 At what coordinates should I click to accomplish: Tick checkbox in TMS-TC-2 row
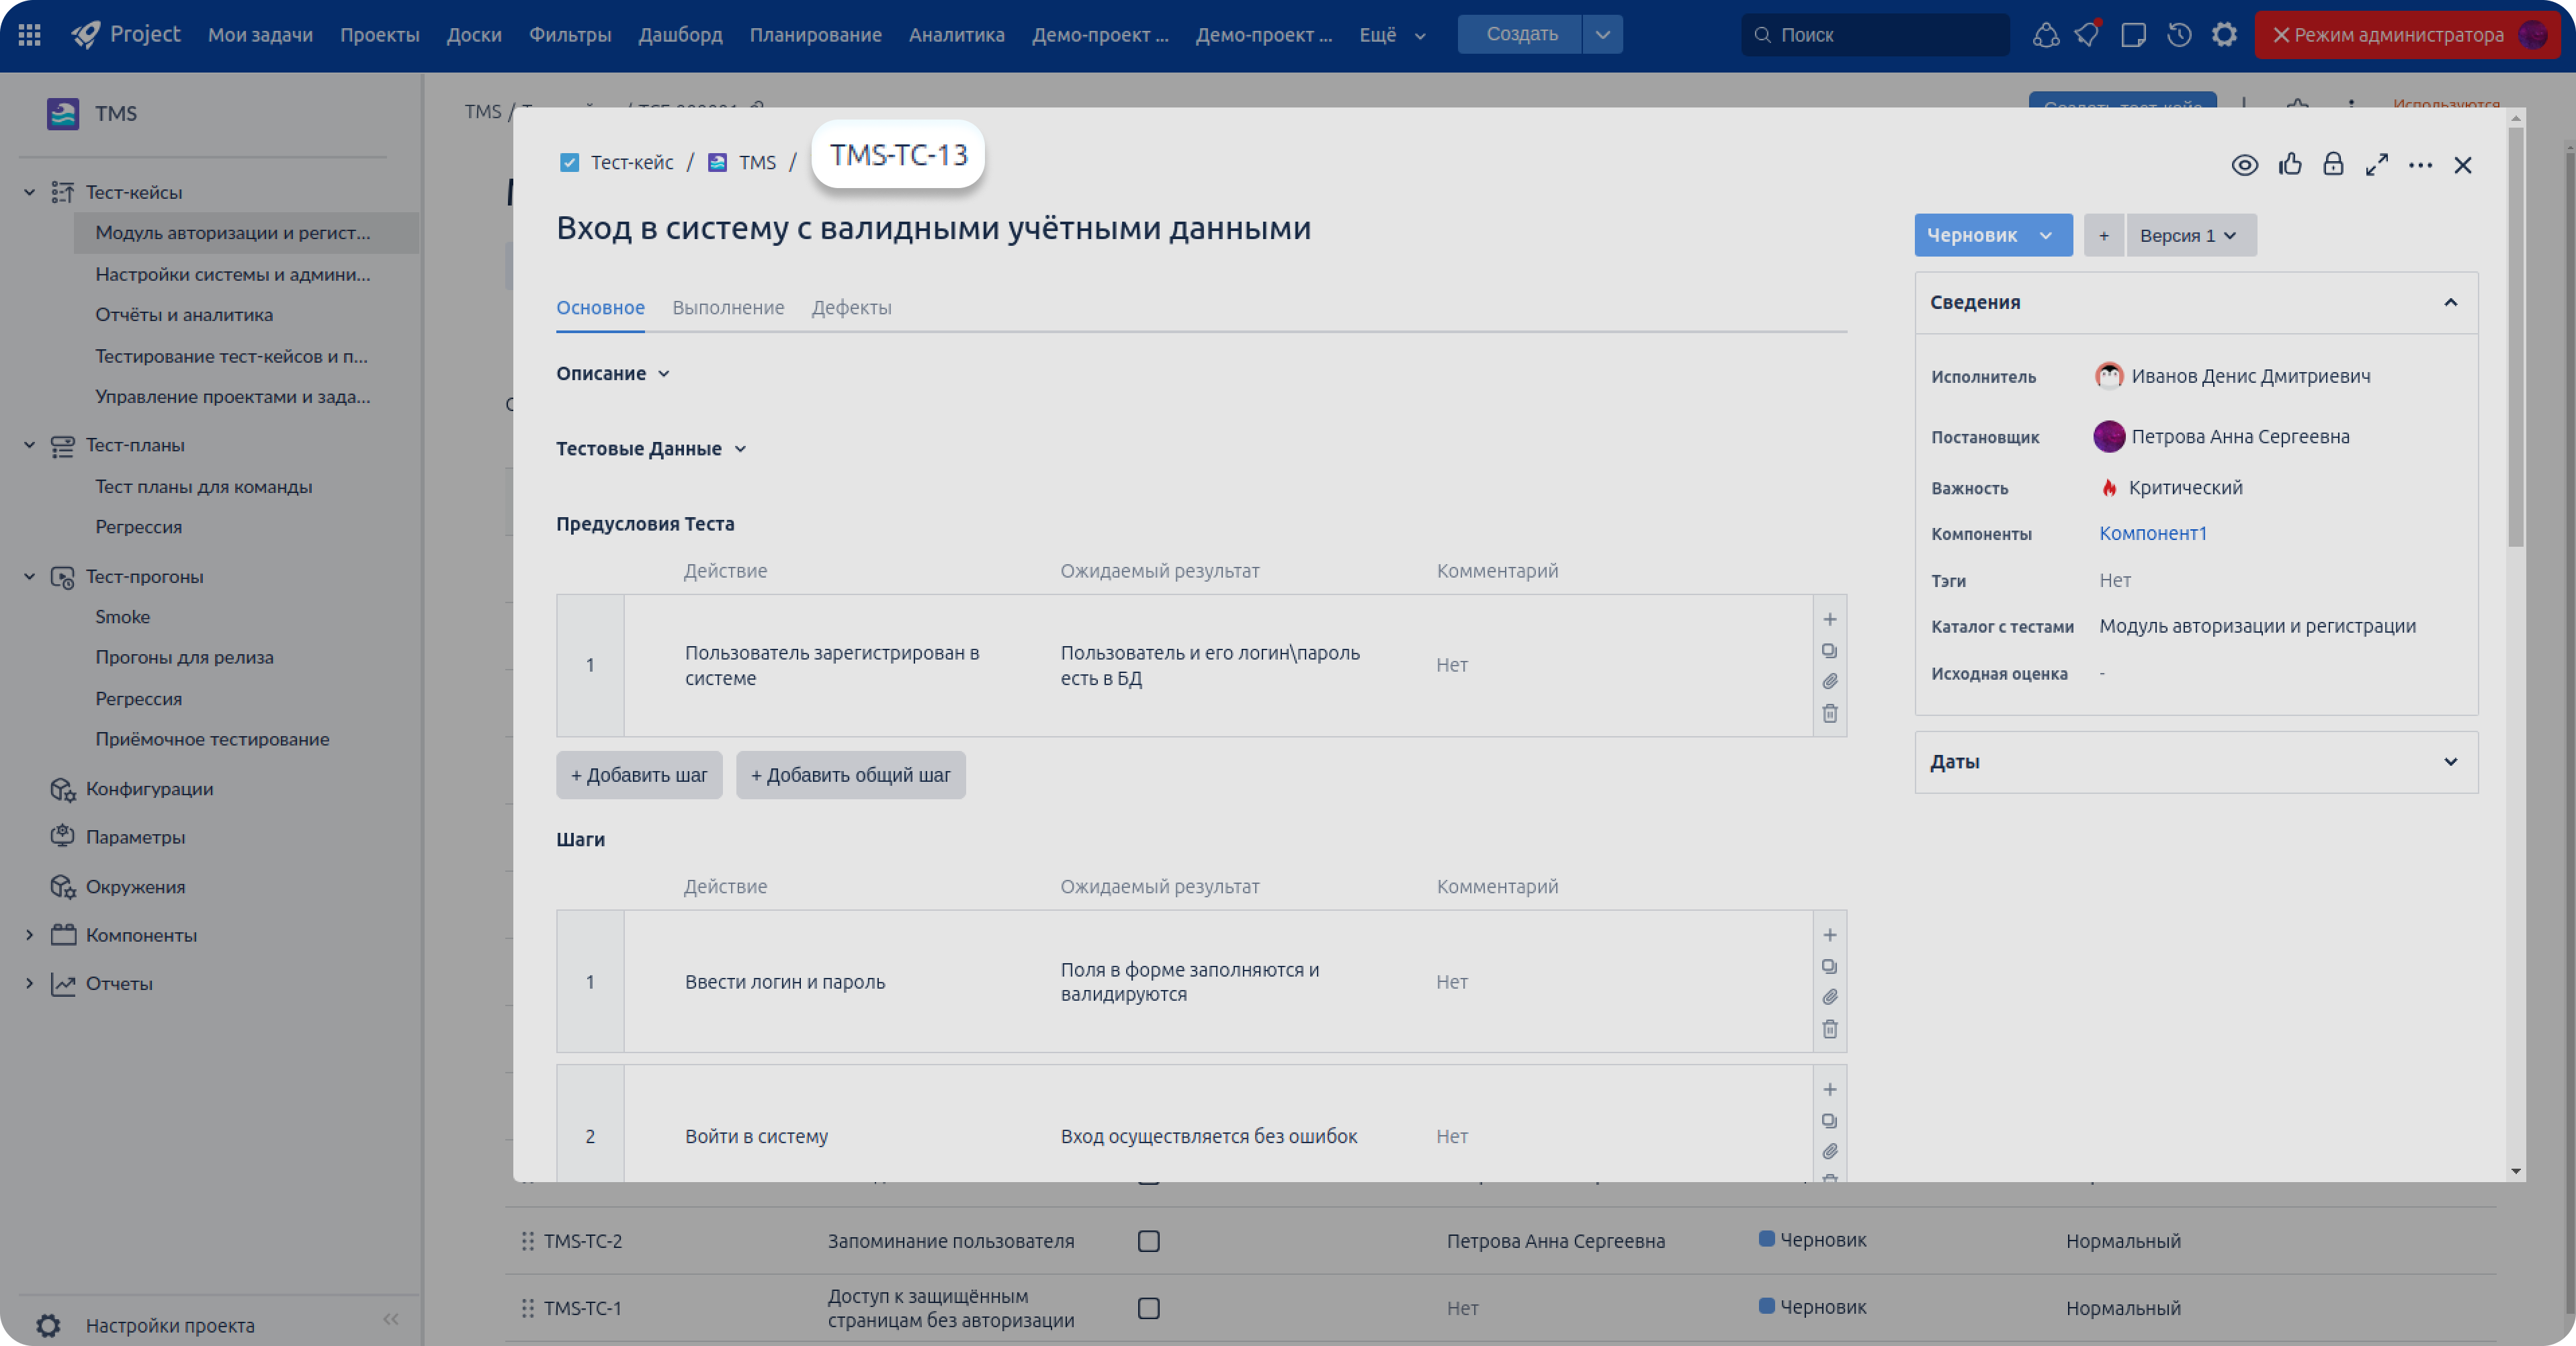pyautogui.click(x=1148, y=1241)
